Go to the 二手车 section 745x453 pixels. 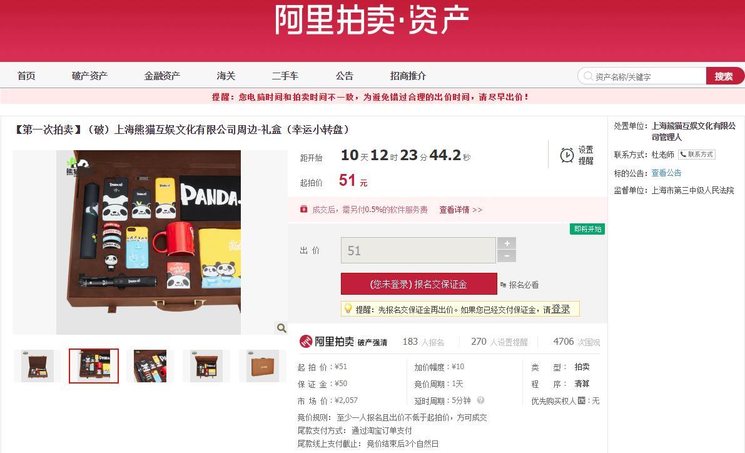[x=285, y=76]
